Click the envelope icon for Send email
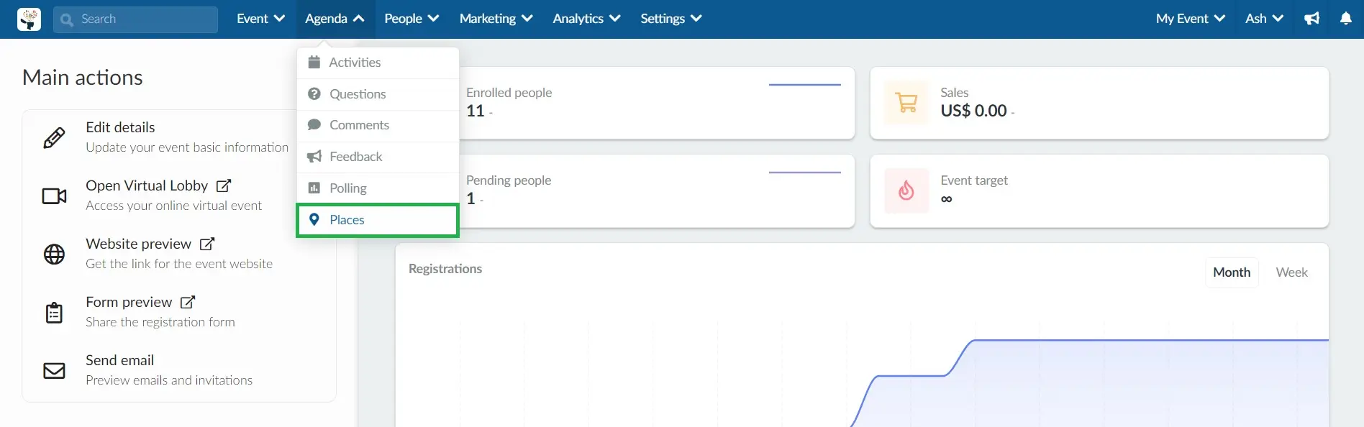The image size is (1364, 427). [x=54, y=371]
